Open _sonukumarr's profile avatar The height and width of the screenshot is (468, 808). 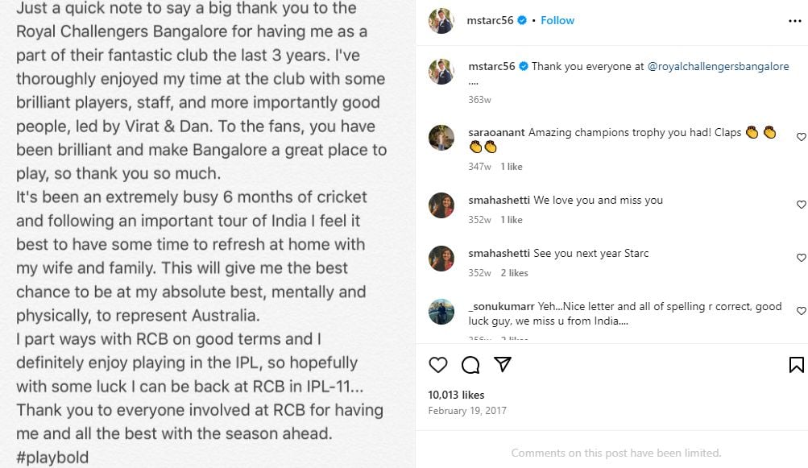pos(441,311)
